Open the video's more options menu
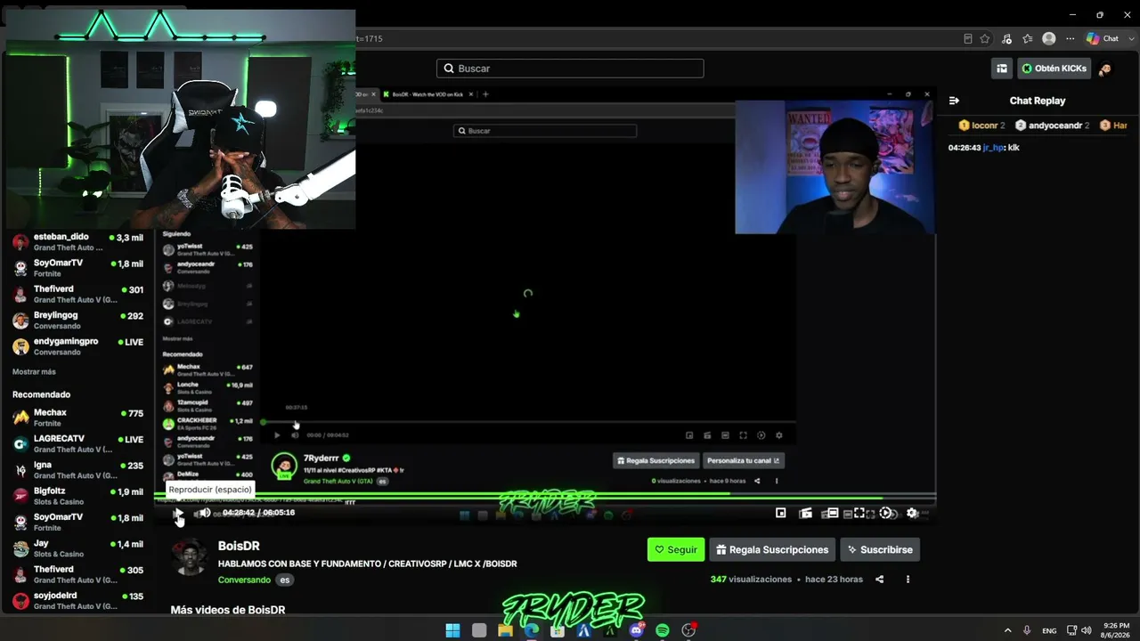This screenshot has height=641, width=1140. (x=908, y=580)
